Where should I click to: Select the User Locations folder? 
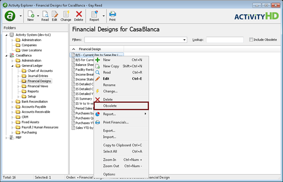pyautogui.click(x=32, y=50)
